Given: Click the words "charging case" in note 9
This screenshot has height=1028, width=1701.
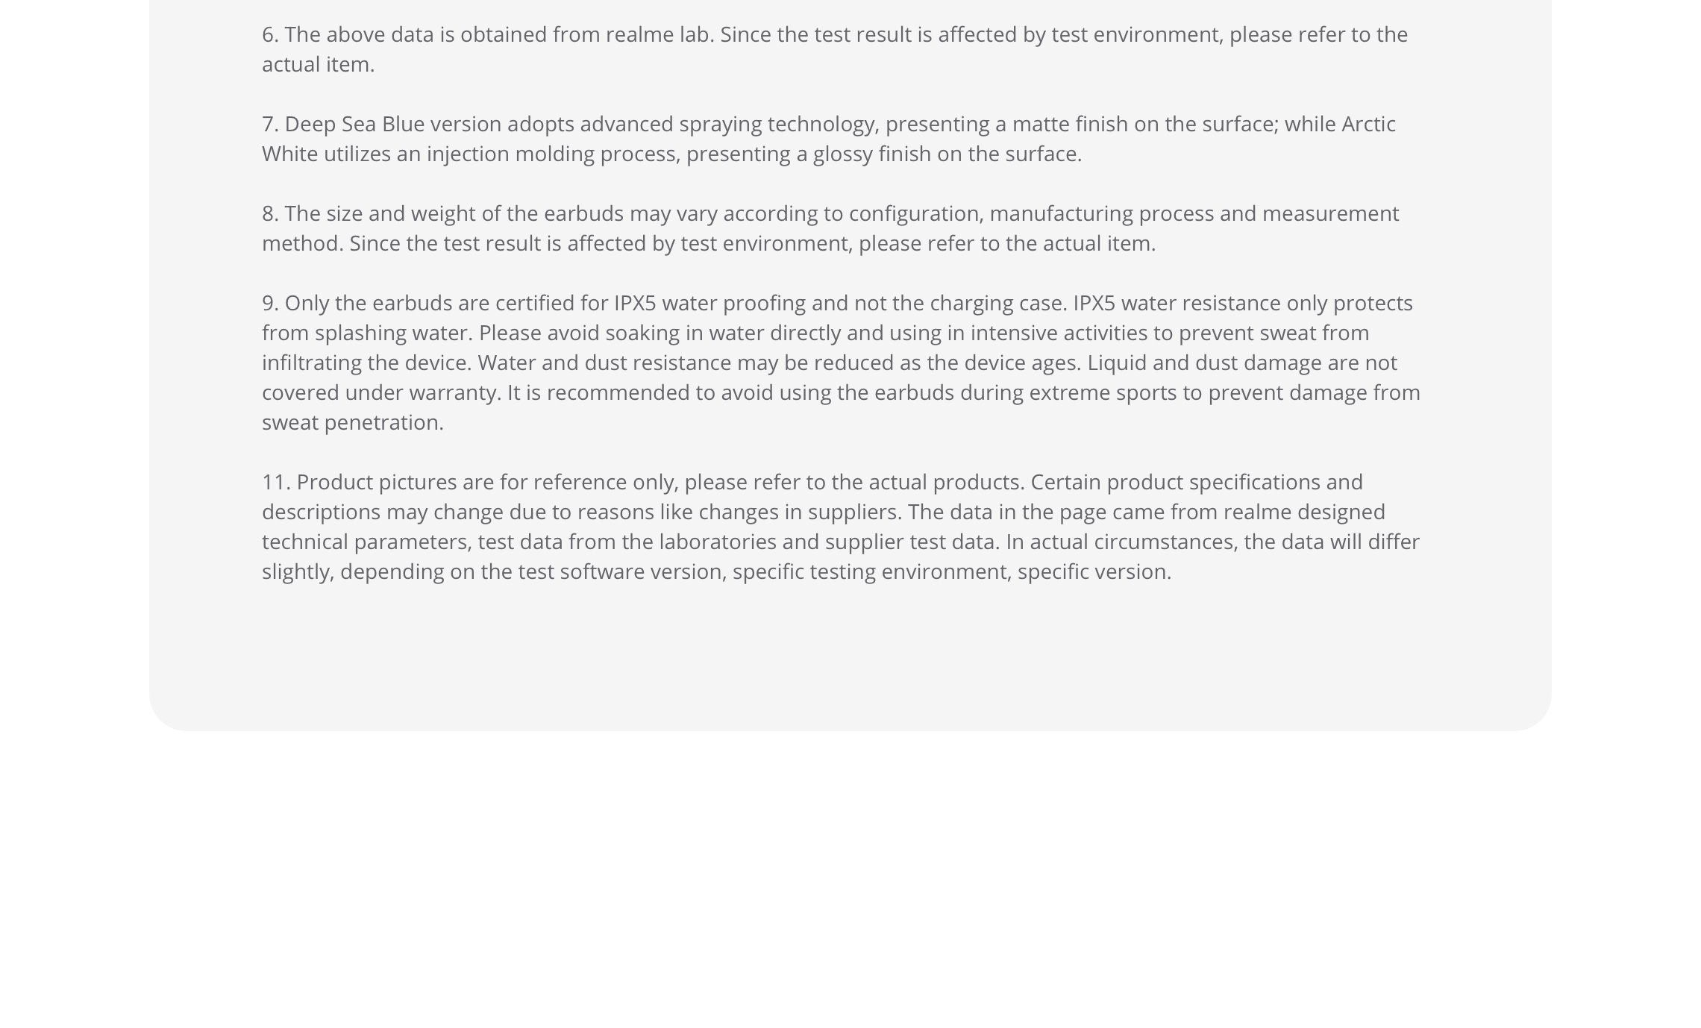Looking at the screenshot, I should point(997,304).
